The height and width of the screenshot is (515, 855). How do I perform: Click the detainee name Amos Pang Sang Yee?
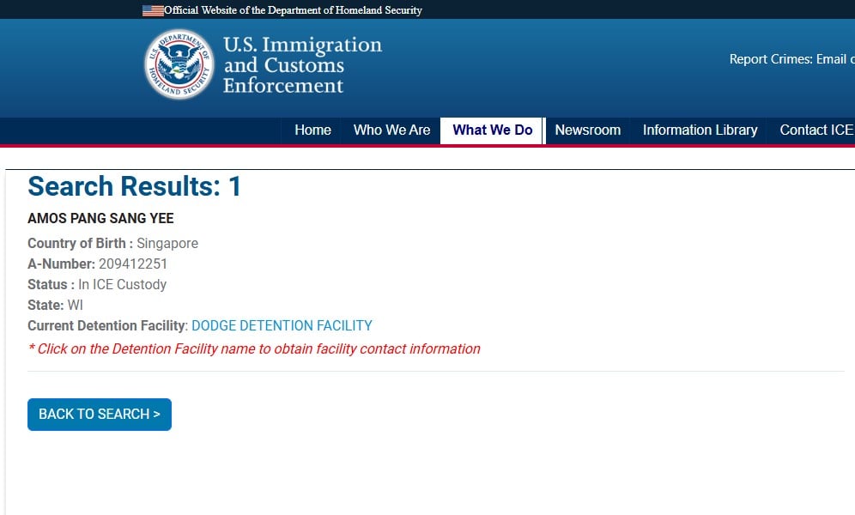pyautogui.click(x=100, y=219)
